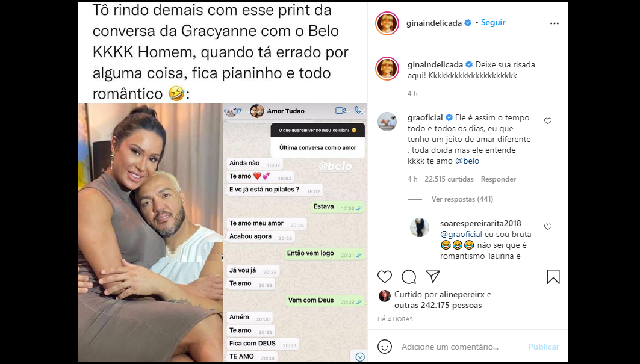Viewport: 640px width, 364px height.
Task: View the 22.515 curtidas on comment
Action: pos(449,179)
